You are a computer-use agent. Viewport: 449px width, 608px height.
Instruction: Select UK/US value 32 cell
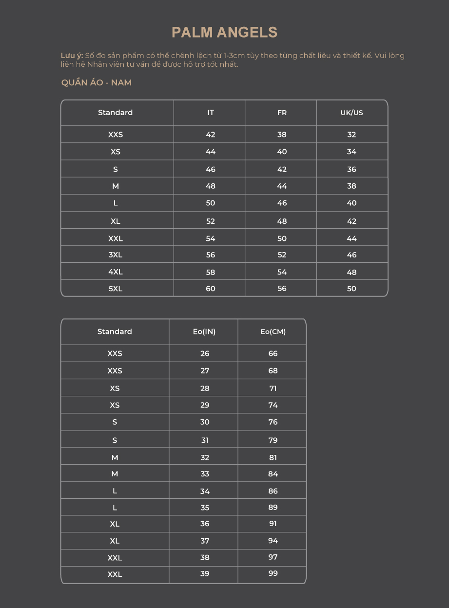[x=351, y=135]
